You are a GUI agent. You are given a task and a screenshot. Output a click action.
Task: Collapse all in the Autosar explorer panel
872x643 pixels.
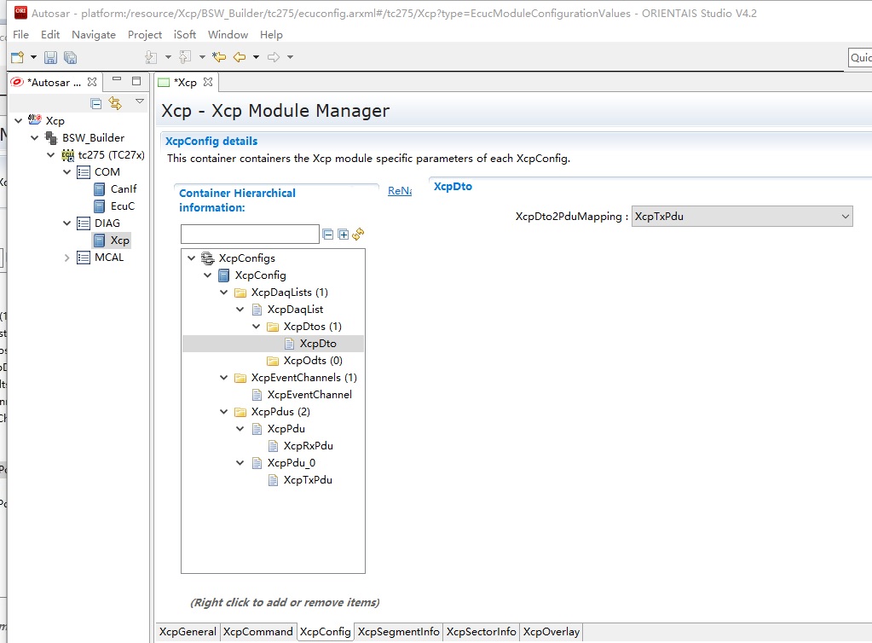(x=96, y=103)
